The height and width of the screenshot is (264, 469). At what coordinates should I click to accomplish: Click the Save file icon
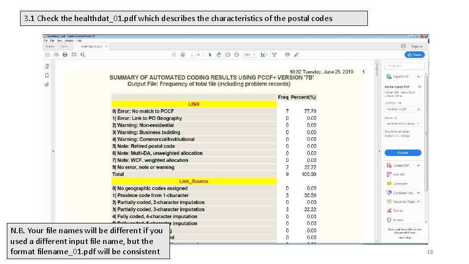click(47, 55)
